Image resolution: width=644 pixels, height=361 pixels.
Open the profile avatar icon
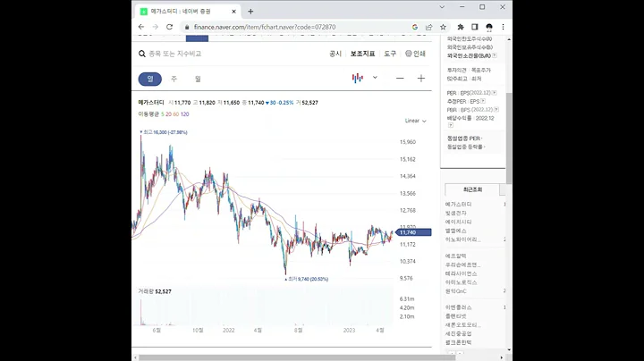coord(488,27)
